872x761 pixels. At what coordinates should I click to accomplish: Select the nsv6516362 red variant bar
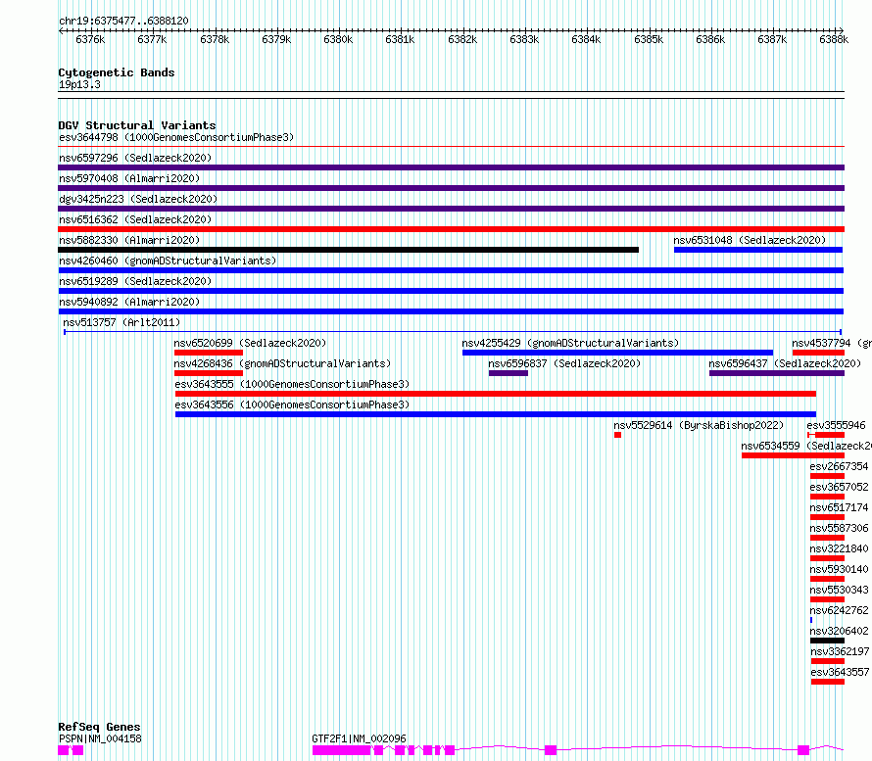(451, 229)
